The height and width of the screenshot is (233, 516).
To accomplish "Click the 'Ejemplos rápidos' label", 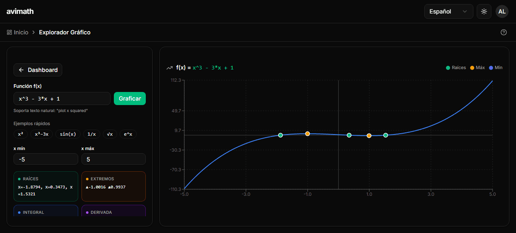I will point(32,123).
